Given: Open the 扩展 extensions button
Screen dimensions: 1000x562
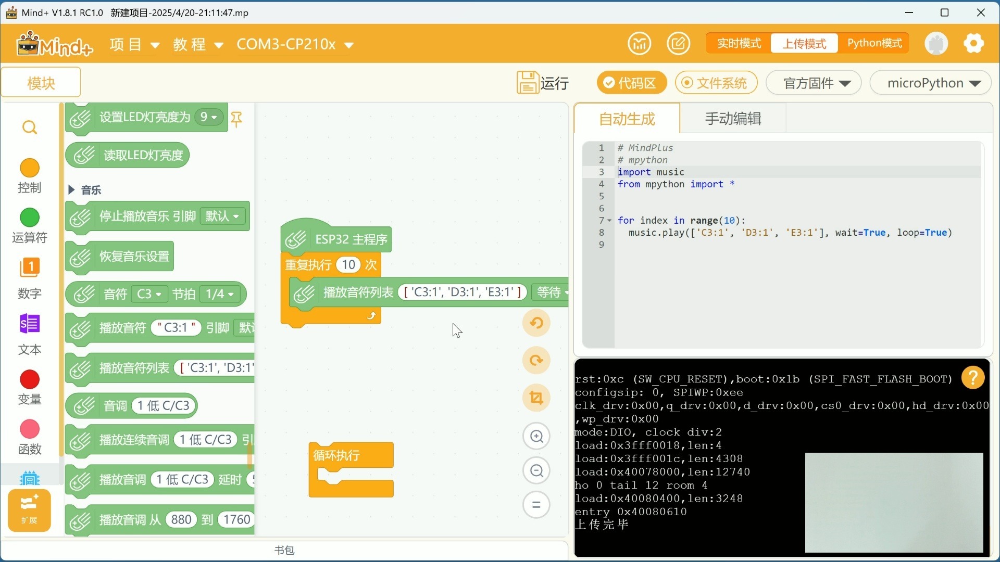Looking at the screenshot, I should coord(29,509).
